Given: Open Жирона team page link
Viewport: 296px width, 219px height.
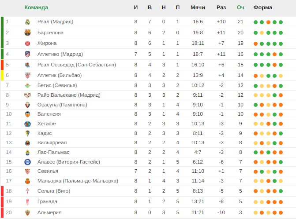Looking at the screenshot, I should tap(47, 43).
